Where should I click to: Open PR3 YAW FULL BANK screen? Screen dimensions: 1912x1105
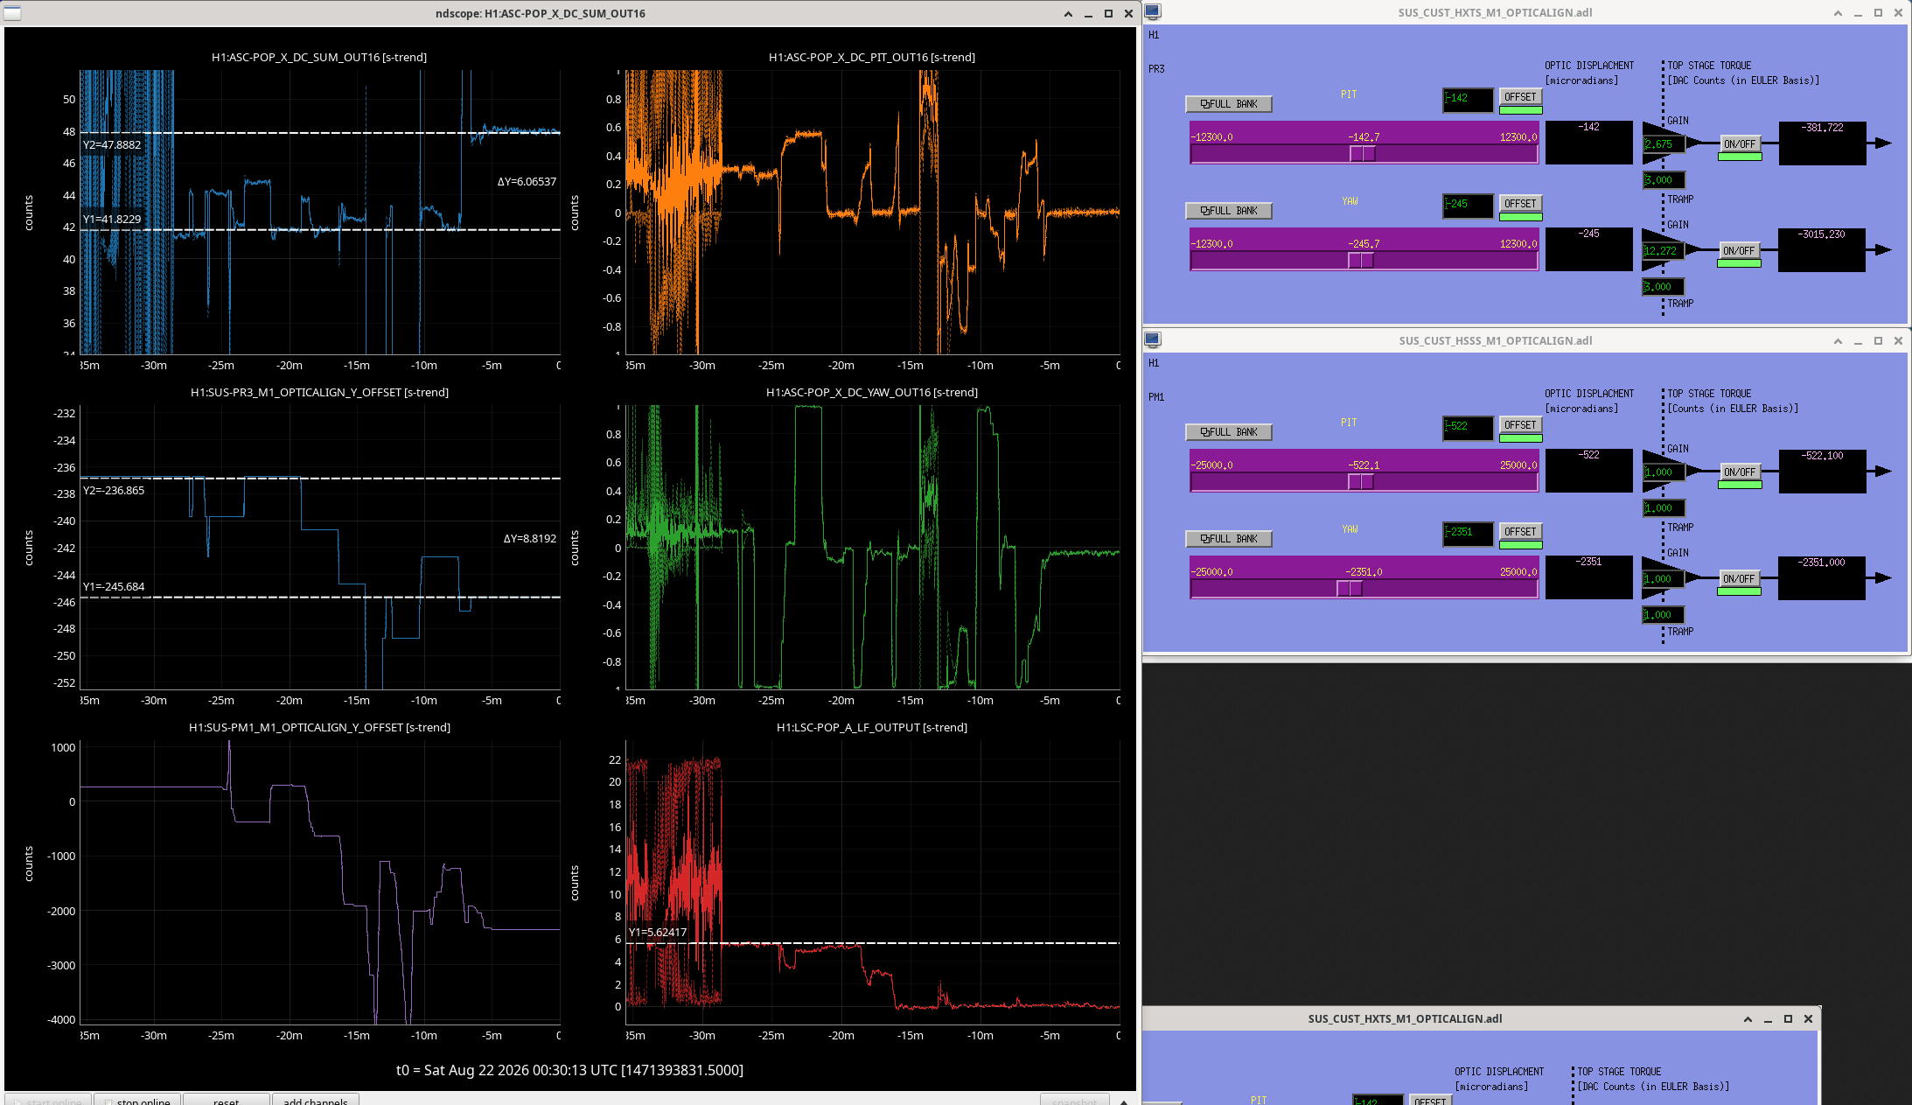(1228, 211)
